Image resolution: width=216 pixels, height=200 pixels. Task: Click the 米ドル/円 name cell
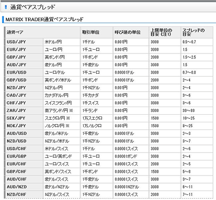62,42
